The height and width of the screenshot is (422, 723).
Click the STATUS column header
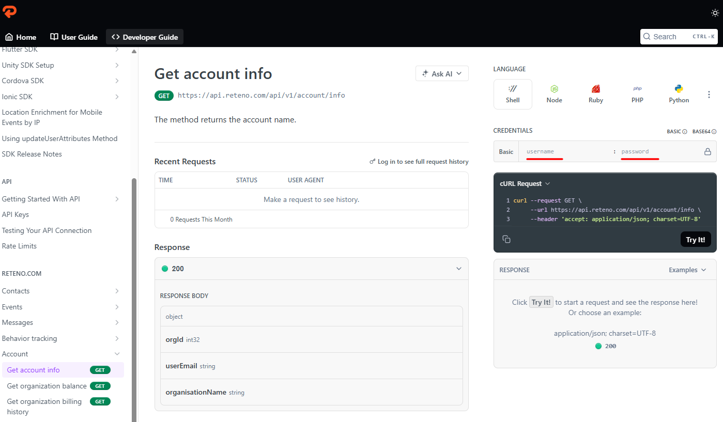pyautogui.click(x=247, y=180)
